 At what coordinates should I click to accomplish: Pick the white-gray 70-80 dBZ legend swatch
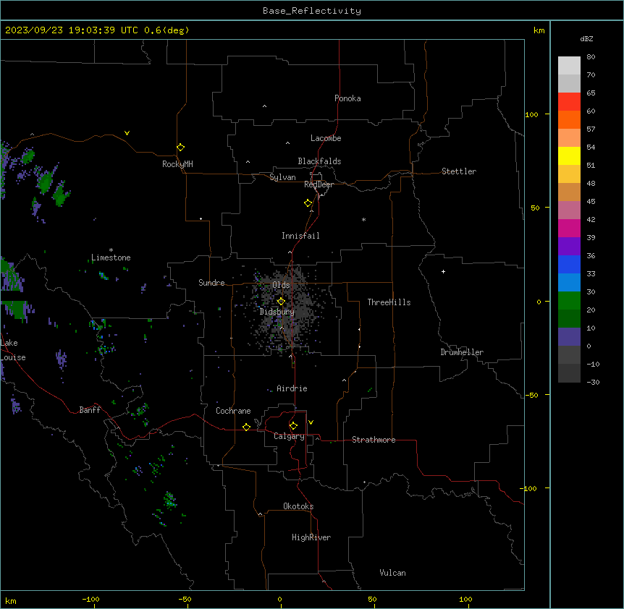coord(569,66)
